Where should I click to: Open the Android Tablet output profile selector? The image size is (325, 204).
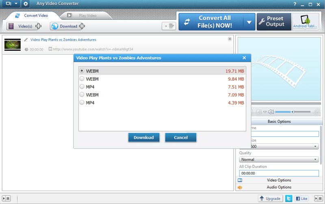[305, 22]
